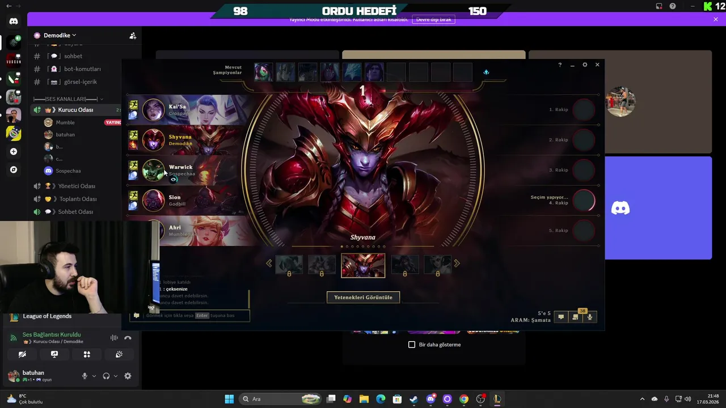The width and height of the screenshot is (726, 408).
Task: Open League client settings gear
Action: click(585, 65)
